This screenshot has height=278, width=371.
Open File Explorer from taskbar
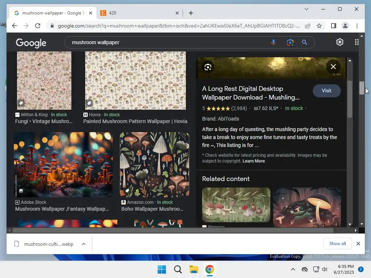coord(193,269)
